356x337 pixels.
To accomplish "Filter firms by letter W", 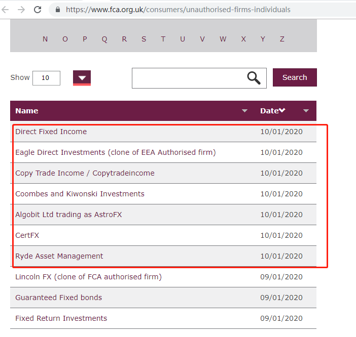I will 223,39.
